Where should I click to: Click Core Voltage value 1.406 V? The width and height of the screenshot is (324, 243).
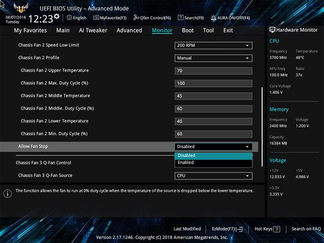click(x=276, y=92)
